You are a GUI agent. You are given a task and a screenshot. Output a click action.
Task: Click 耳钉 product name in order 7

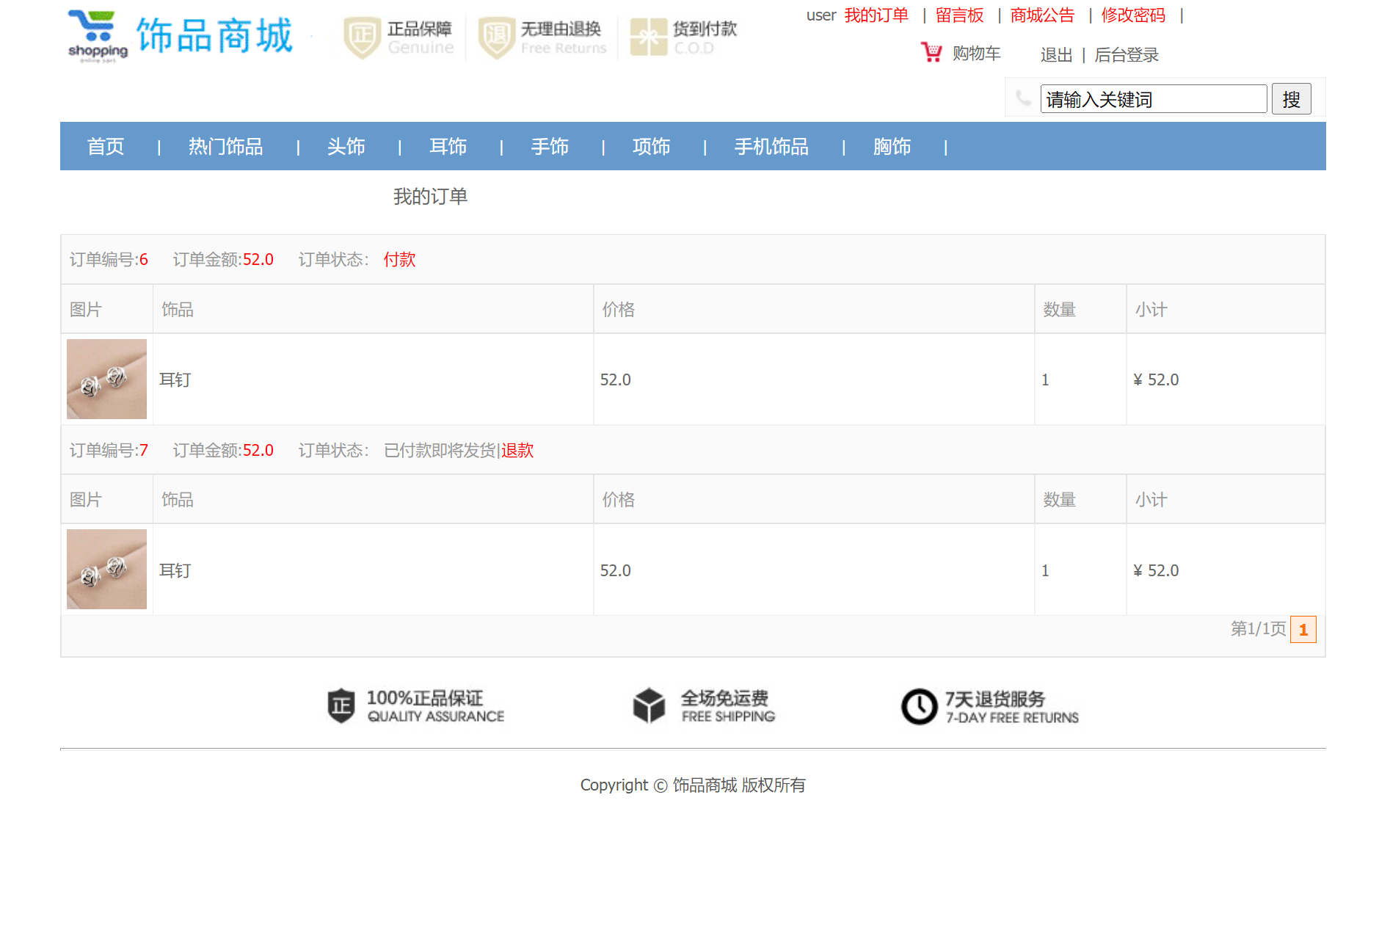[x=175, y=571]
